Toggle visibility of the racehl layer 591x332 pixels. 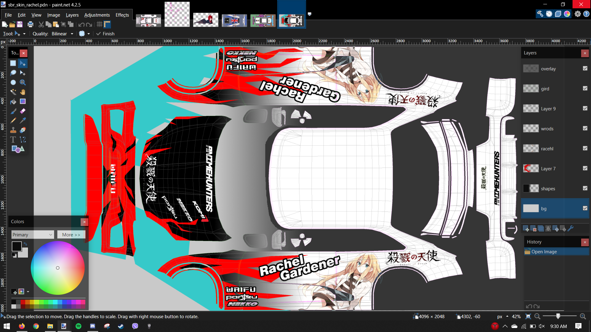tap(585, 148)
